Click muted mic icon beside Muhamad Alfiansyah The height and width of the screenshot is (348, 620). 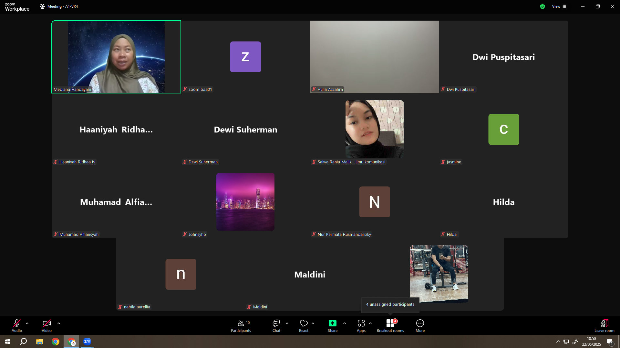coord(56,235)
